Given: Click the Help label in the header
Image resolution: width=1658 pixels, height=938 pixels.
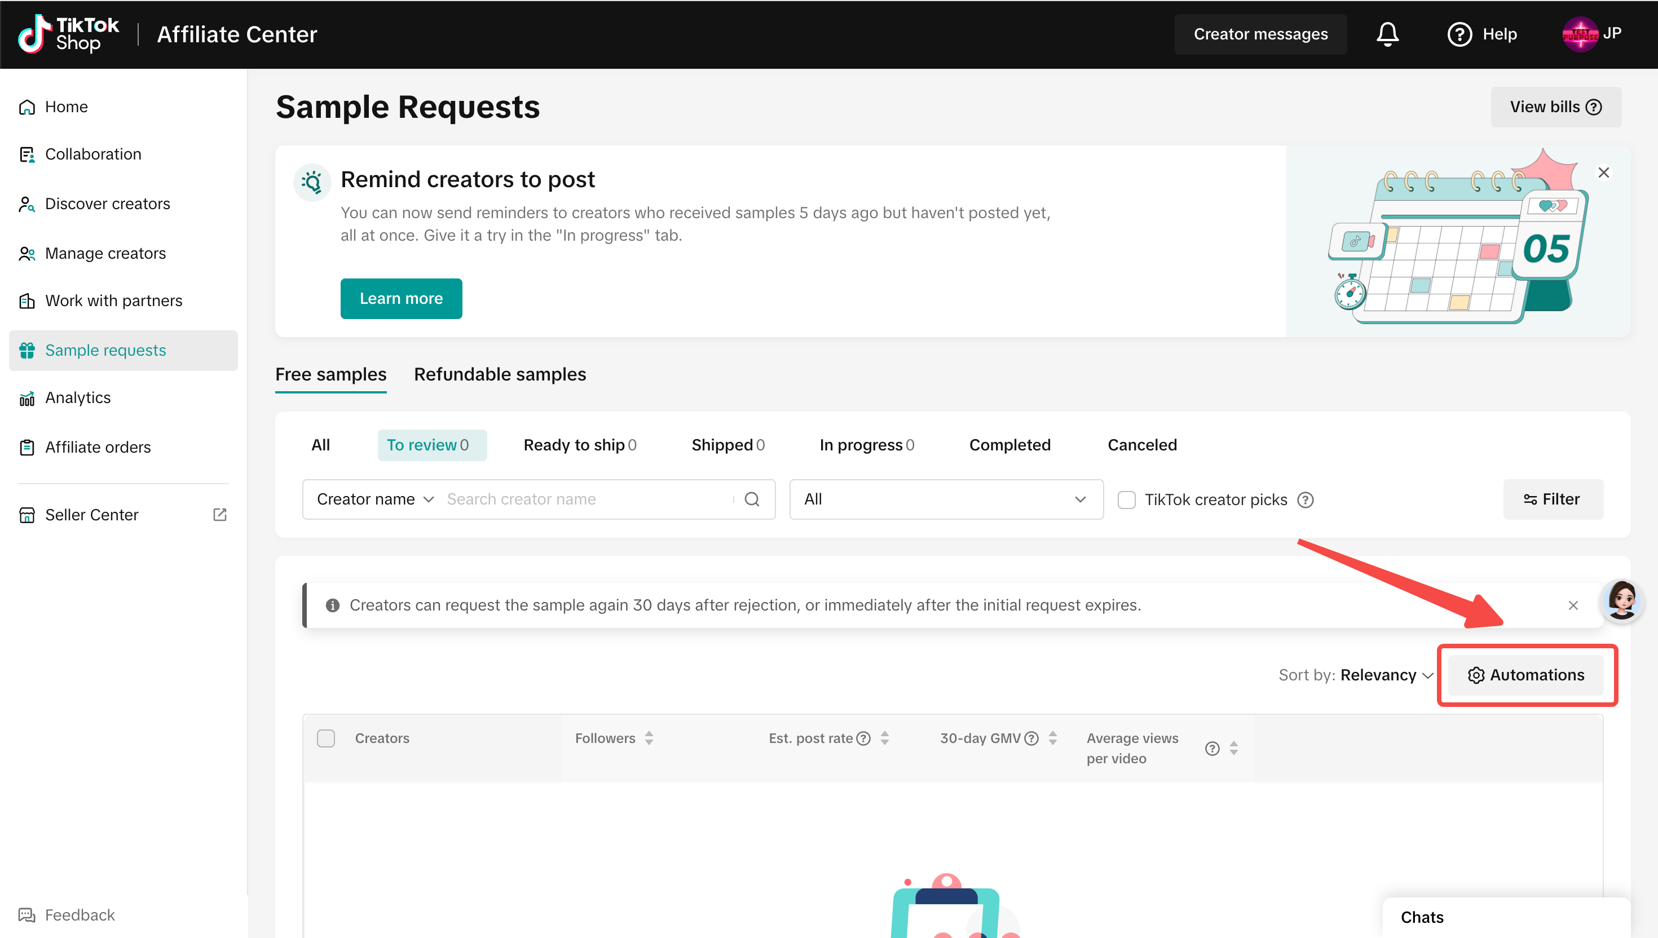Looking at the screenshot, I should [x=1500, y=34].
